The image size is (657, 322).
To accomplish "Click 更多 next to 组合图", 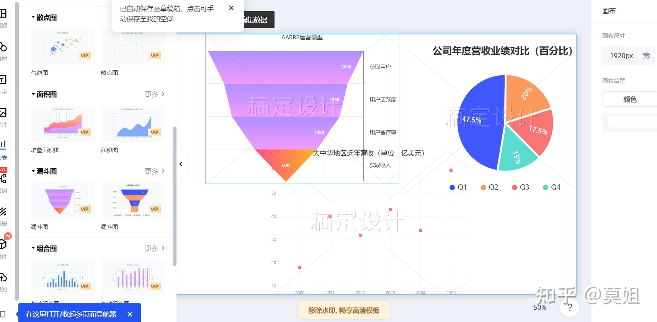I will pos(155,248).
